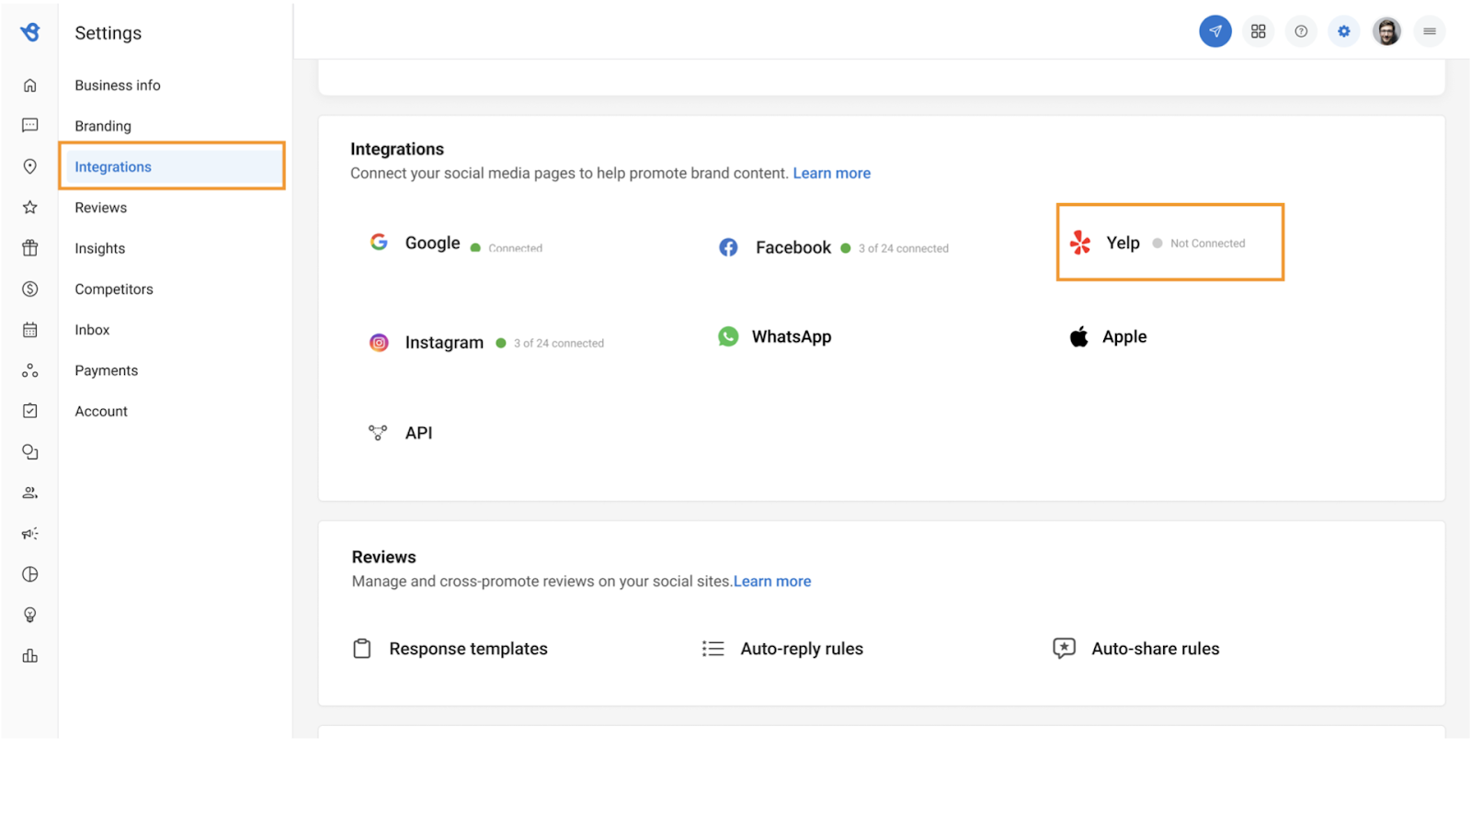Click the bar chart icon in left rail
The height and width of the screenshot is (827, 1471).
tap(30, 656)
